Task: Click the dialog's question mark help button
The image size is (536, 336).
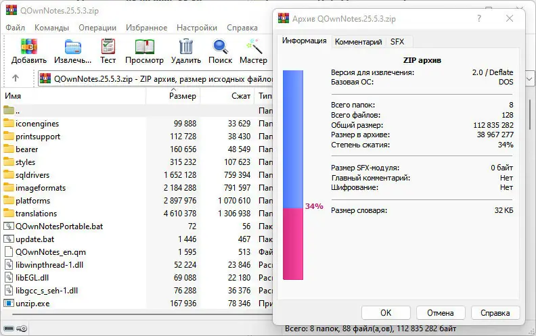Action: (x=479, y=18)
